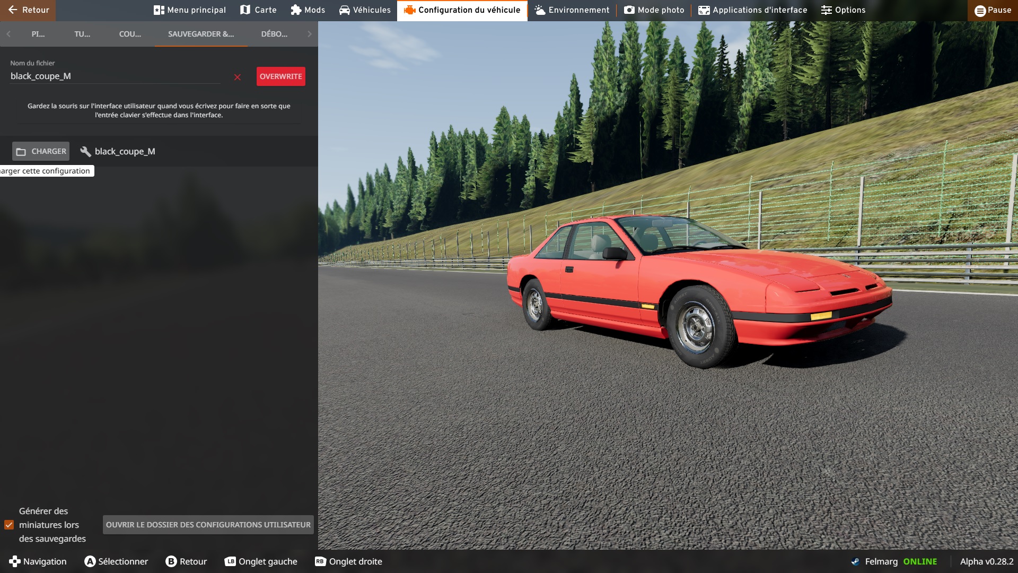Viewport: 1018px width, 573px height.
Task: Click the Pause button
Action: coord(993,10)
